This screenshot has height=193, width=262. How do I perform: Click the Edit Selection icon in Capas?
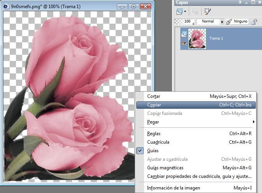tap(207, 12)
